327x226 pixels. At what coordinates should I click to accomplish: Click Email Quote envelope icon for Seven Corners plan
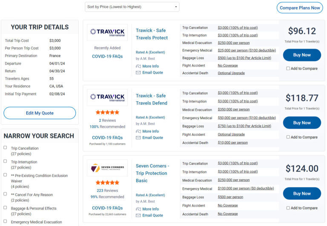pos(138,215)
